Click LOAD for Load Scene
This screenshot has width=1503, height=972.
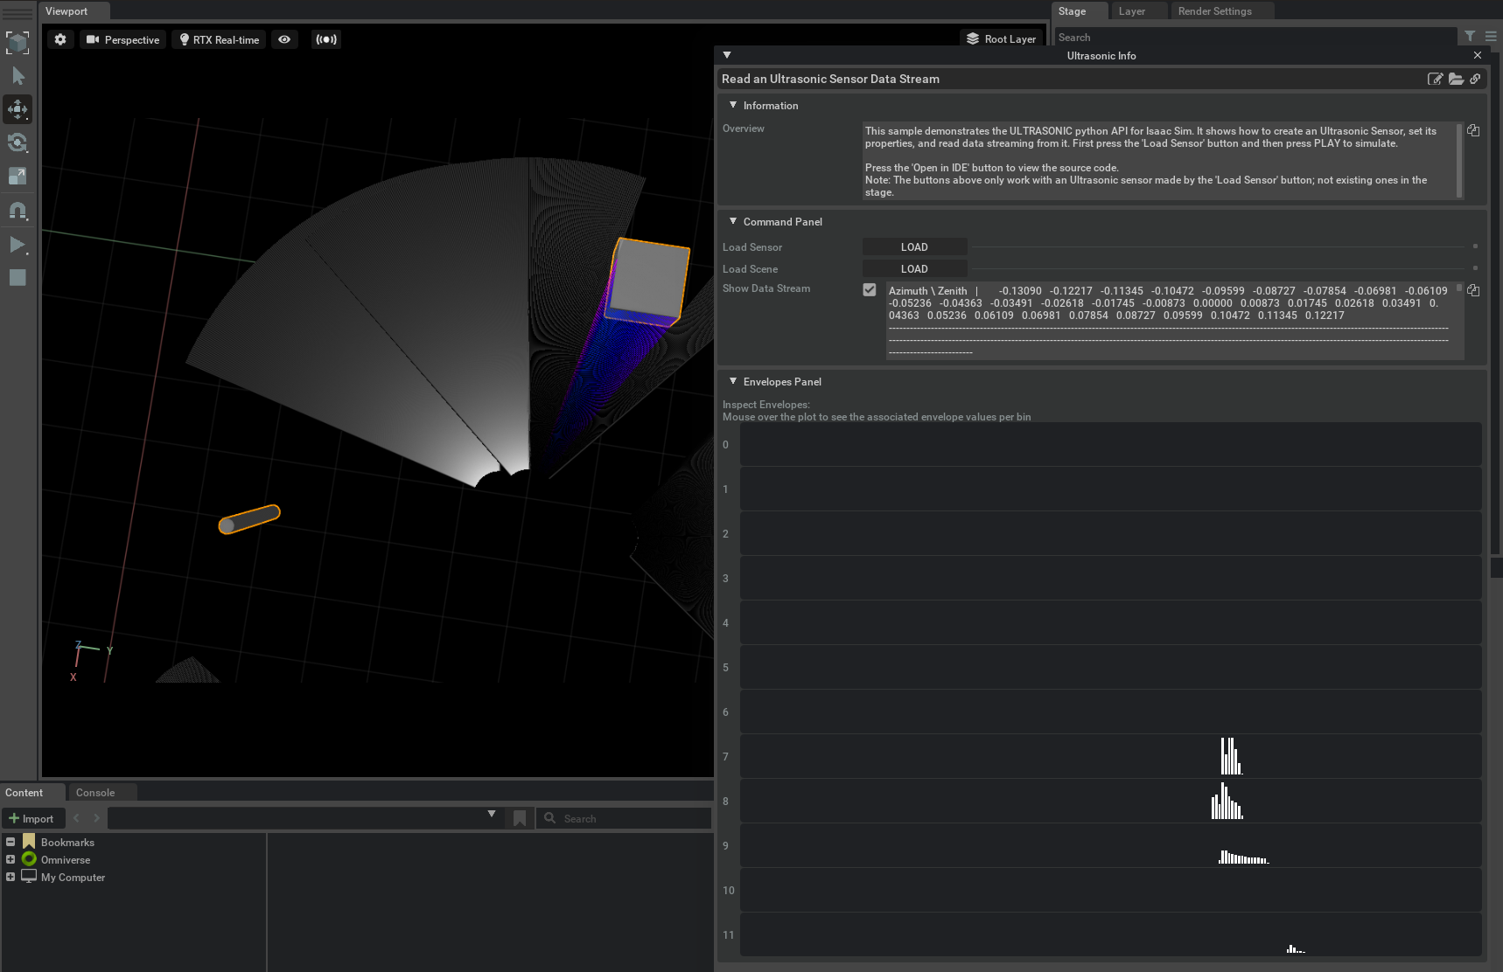(x=914, y=269)
